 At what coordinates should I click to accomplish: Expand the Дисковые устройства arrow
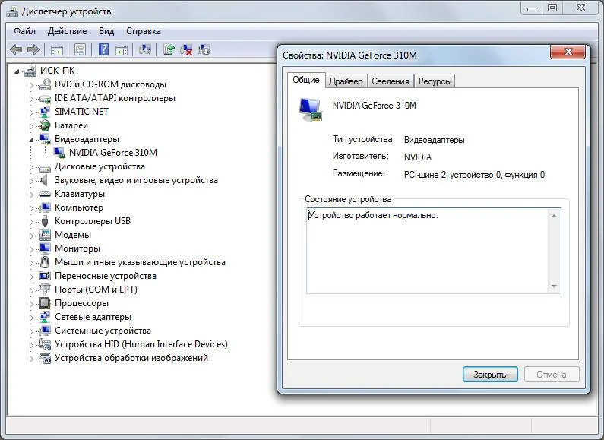pyautogui.click(x=31, y=167)
